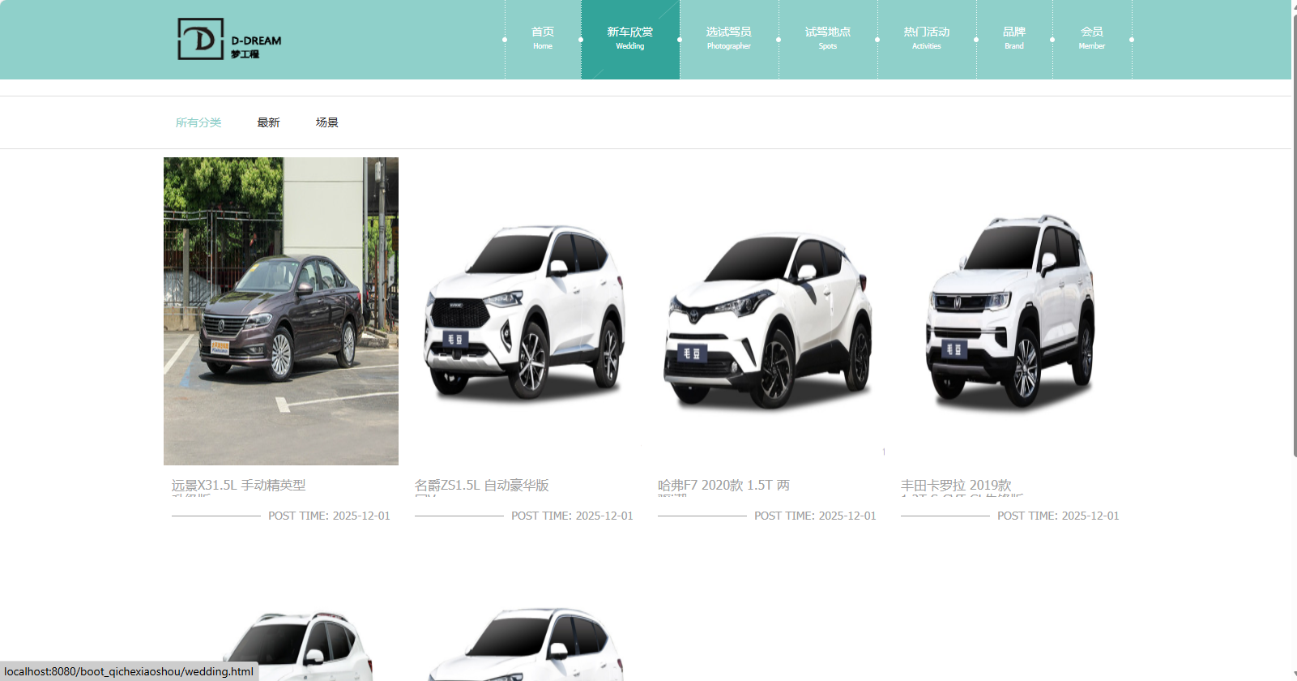Click the vertical page scrollbar thumb

1294,235
